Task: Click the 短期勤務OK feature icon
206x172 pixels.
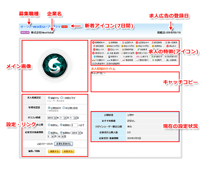Action: (99, 43)
